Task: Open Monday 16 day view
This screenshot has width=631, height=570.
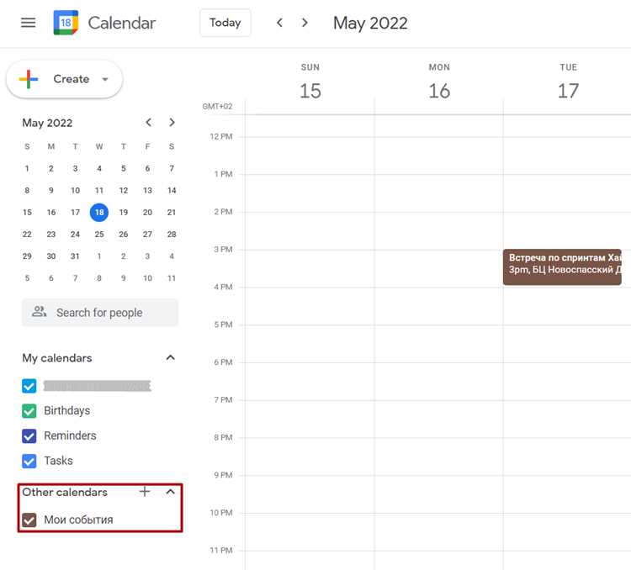Action: click(x=439, y=91)
